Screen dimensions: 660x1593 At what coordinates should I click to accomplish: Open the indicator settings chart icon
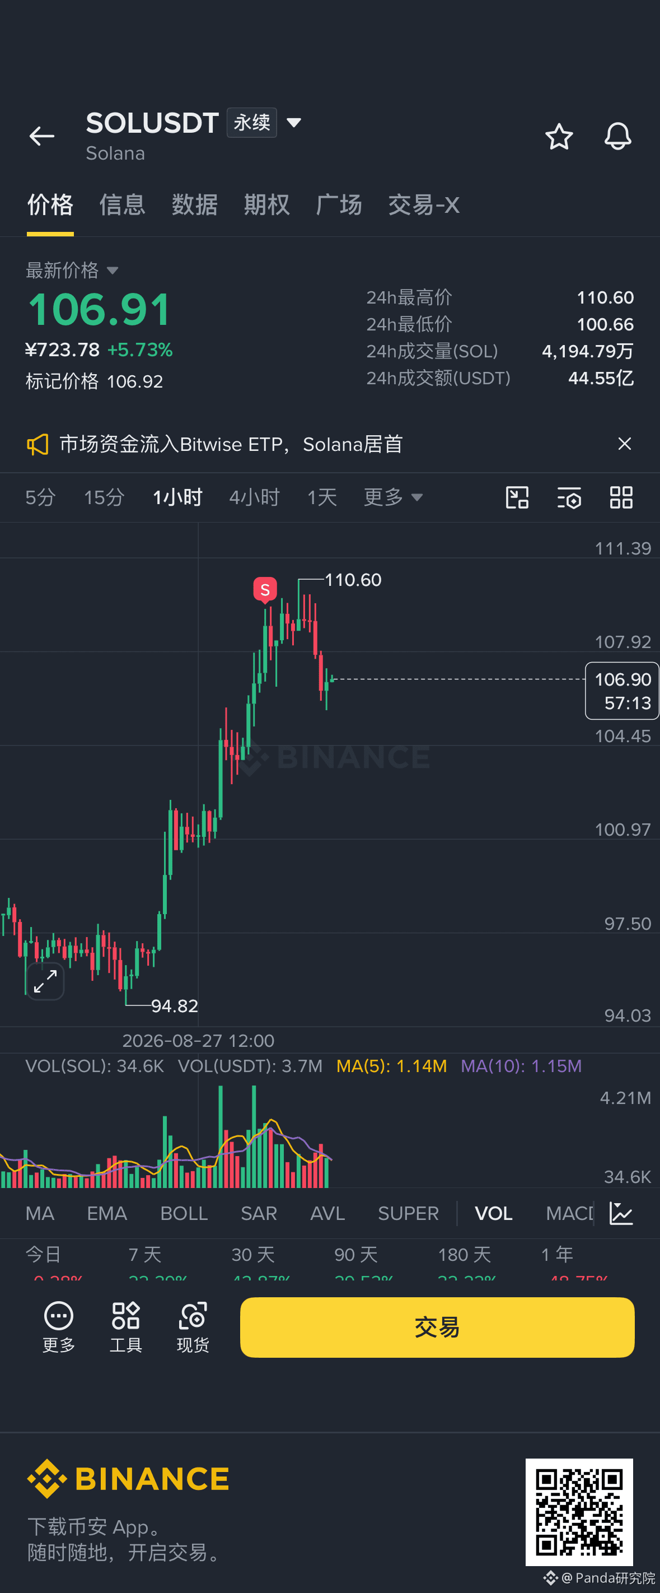(621, 1213)
